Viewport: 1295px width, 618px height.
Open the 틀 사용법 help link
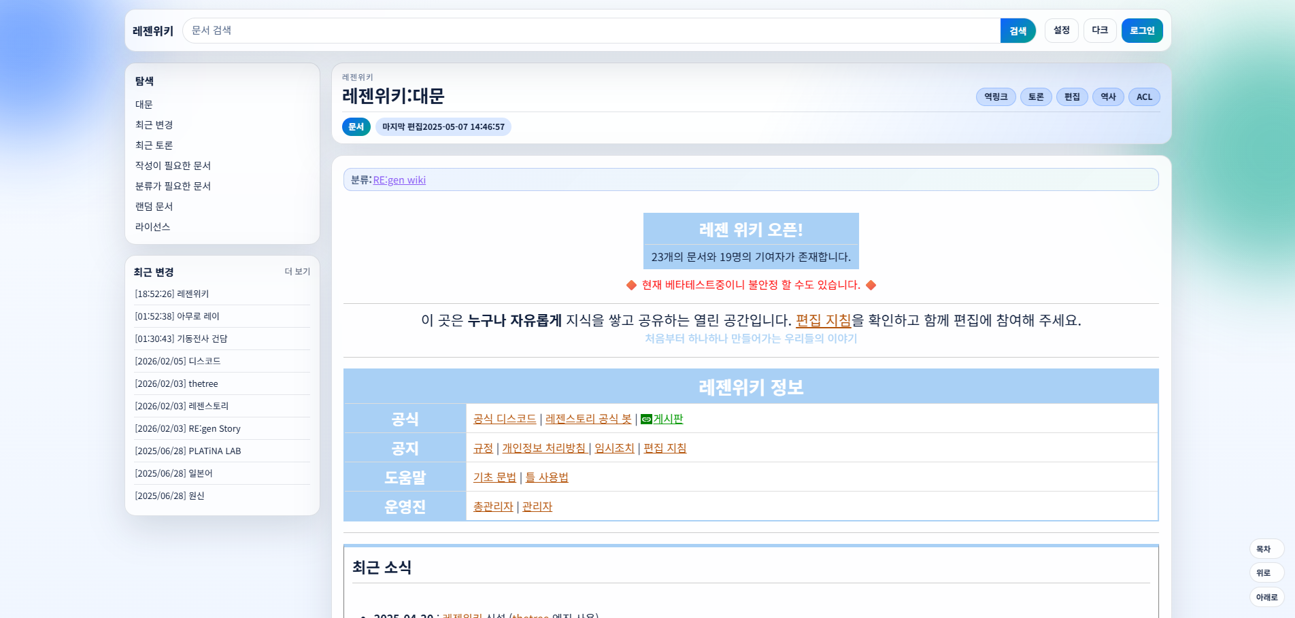pyautogui.click(x=547, y=478)
